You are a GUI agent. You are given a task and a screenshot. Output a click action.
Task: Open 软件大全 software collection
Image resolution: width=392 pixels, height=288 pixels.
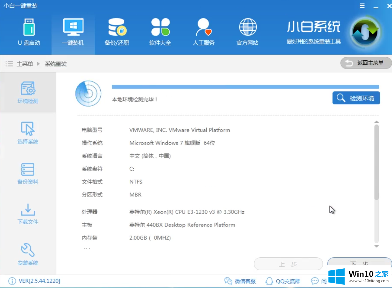pyautogui.click(x=160, y=32)
